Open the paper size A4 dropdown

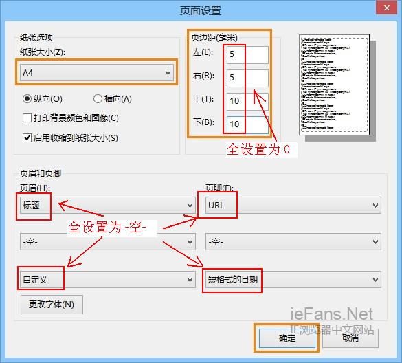click(97, 72)
